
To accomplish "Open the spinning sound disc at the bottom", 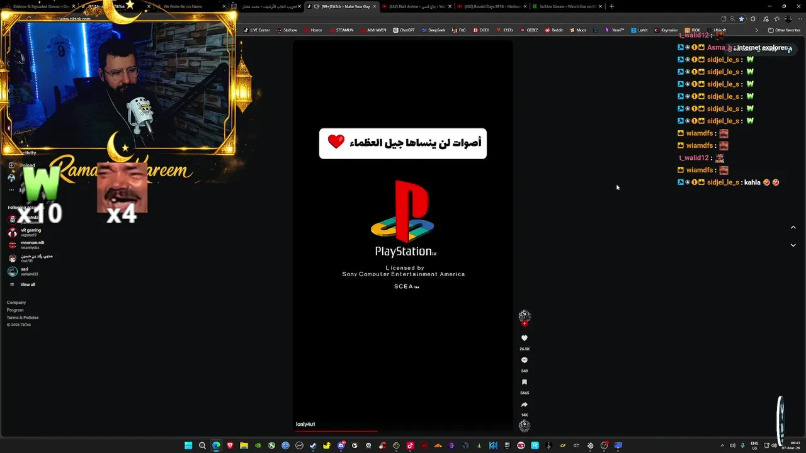I will coord(524,426).
